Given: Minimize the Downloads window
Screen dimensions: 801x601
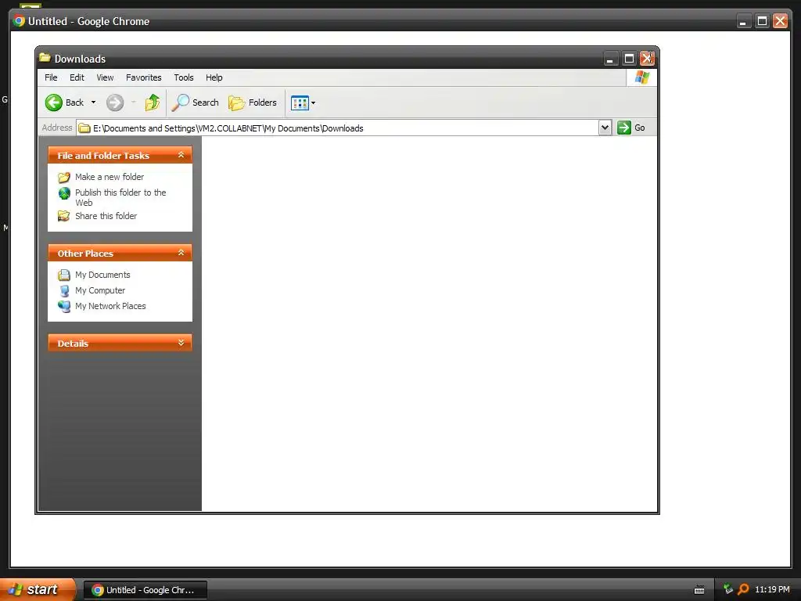Looking at the screenshot, I should [610, 59].
